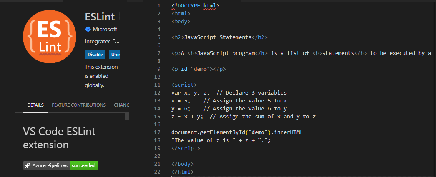Click the ESLint extension title text
The image size is (436, 177).
100,17
